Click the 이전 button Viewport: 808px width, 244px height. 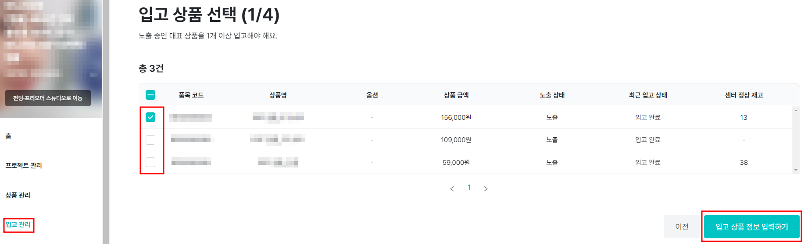(682, 227)
